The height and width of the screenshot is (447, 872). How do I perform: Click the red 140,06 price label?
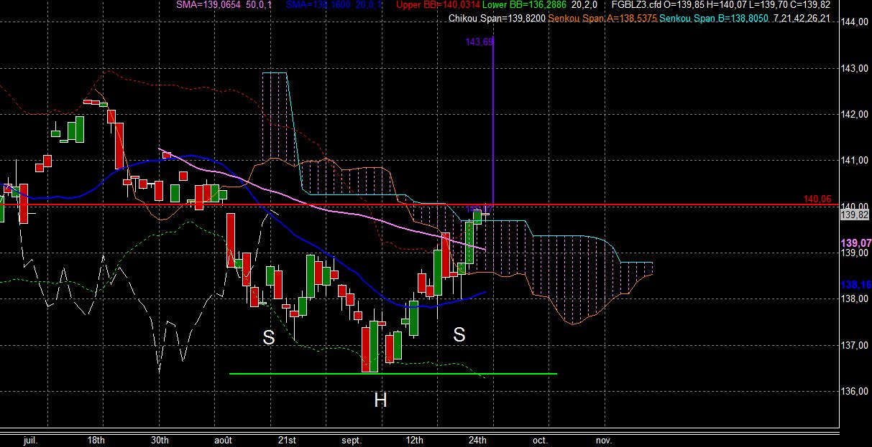click(x=817, y=199)
